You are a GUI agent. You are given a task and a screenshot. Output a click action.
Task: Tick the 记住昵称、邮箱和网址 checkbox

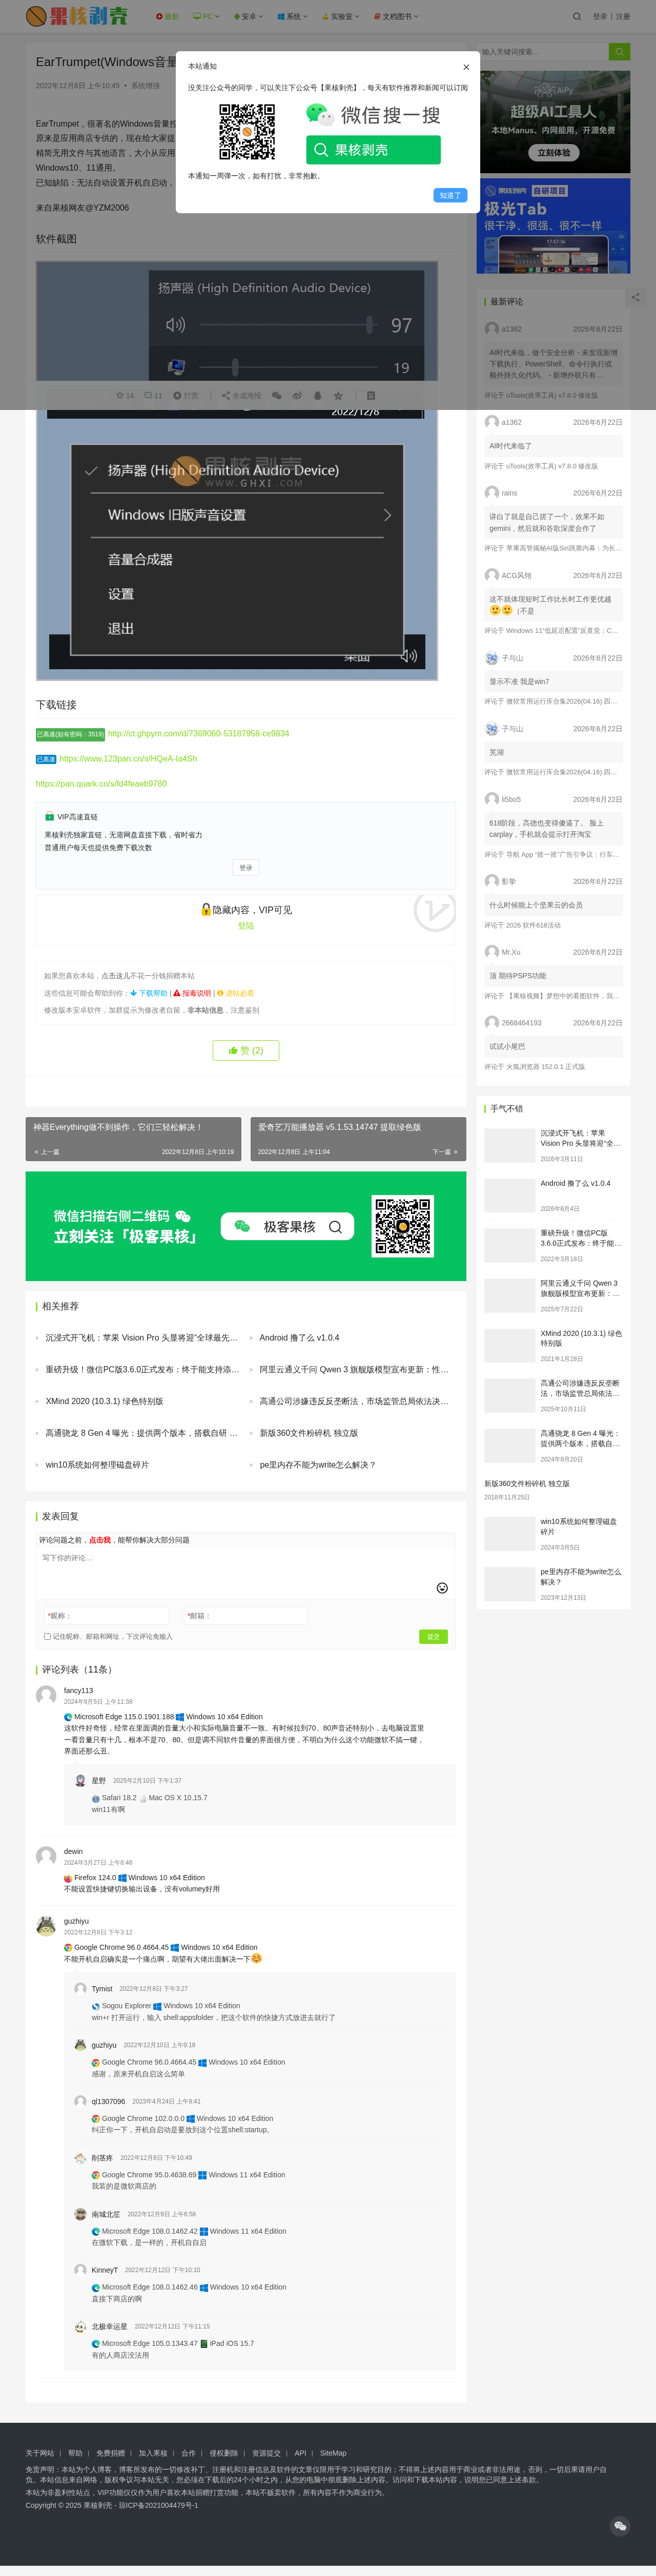click(x=47, y=1637)
